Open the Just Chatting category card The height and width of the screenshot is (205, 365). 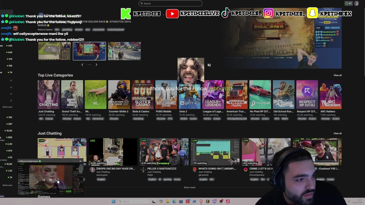(x=49, y=95)
